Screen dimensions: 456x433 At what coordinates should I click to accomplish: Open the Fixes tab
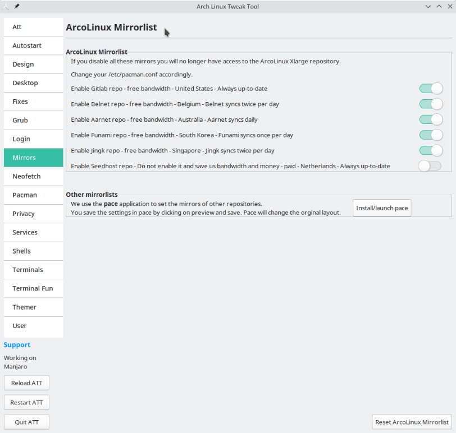click(x=34, y=102)
